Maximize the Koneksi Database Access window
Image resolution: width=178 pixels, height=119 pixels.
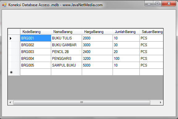point(157,4)
